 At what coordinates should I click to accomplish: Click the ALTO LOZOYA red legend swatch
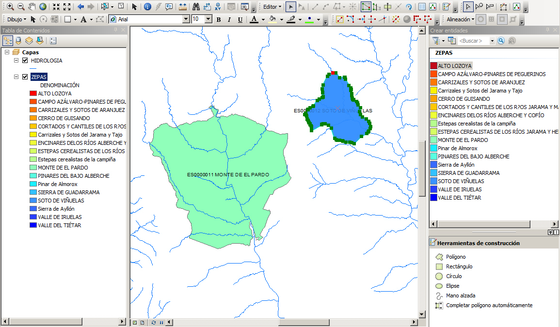point(33,93)
